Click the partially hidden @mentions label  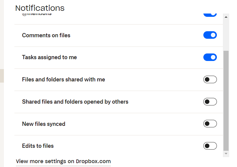pyautogui.click(x=37, y=14)
